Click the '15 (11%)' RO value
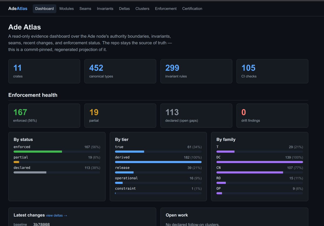Screen dimensions: 324x226 pyautogui.click(x=296, y=178)
